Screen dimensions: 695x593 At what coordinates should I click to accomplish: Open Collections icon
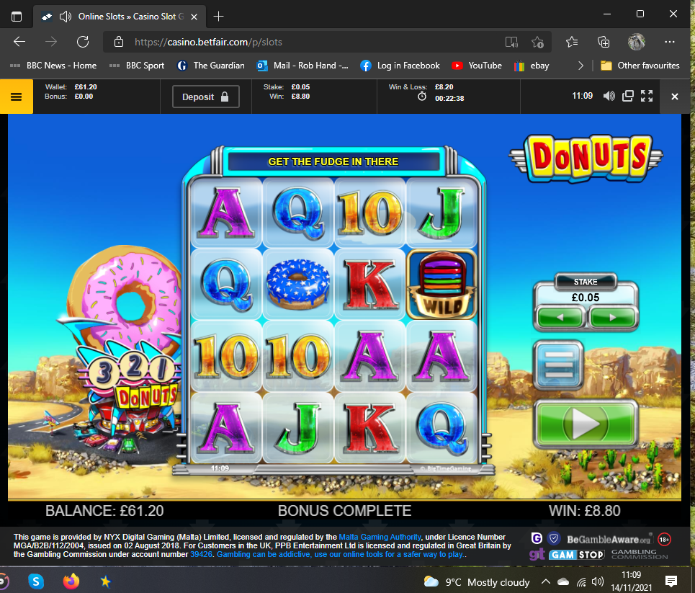(604, 42)
